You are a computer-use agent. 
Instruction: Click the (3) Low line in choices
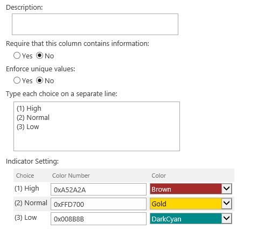28,127
